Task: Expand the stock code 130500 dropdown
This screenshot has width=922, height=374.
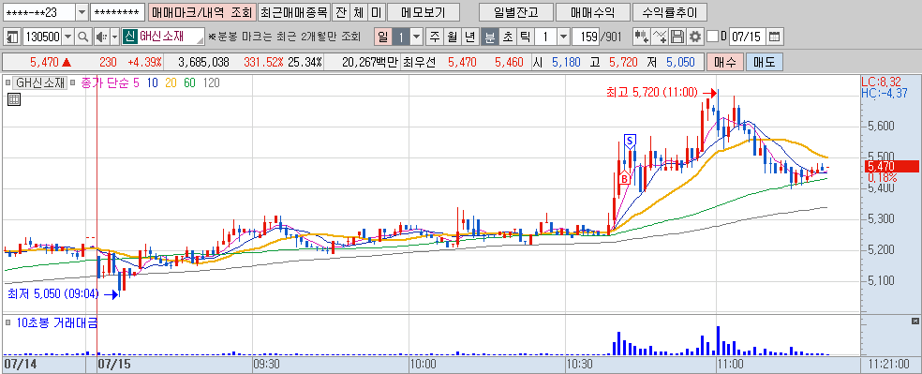Action: pos(68,37)
